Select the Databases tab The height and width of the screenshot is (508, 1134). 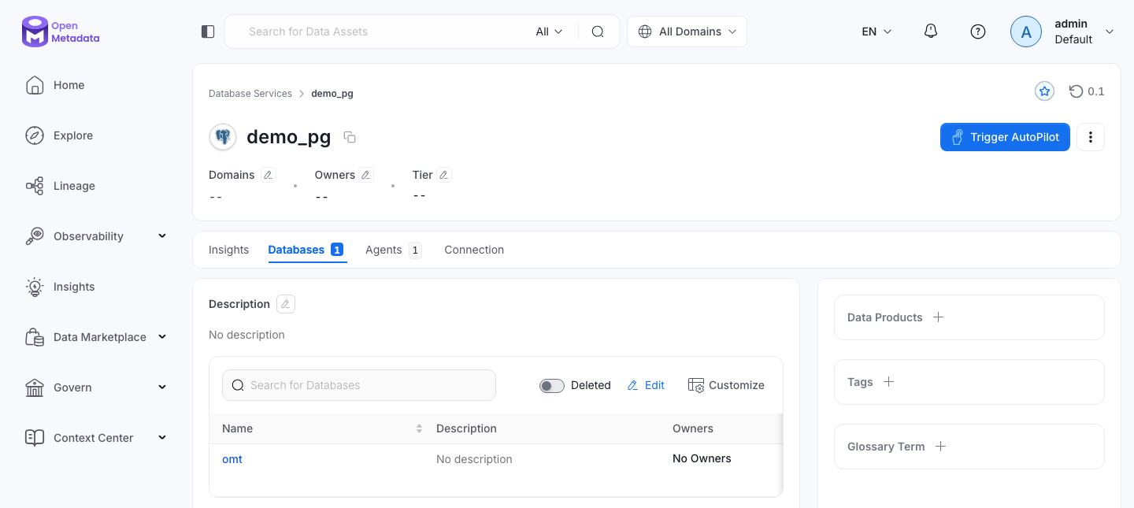(306, 250)
